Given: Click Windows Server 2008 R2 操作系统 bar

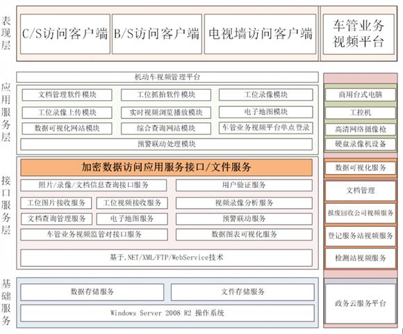Looking at the screenshot, I should click(x=167, y=313).
